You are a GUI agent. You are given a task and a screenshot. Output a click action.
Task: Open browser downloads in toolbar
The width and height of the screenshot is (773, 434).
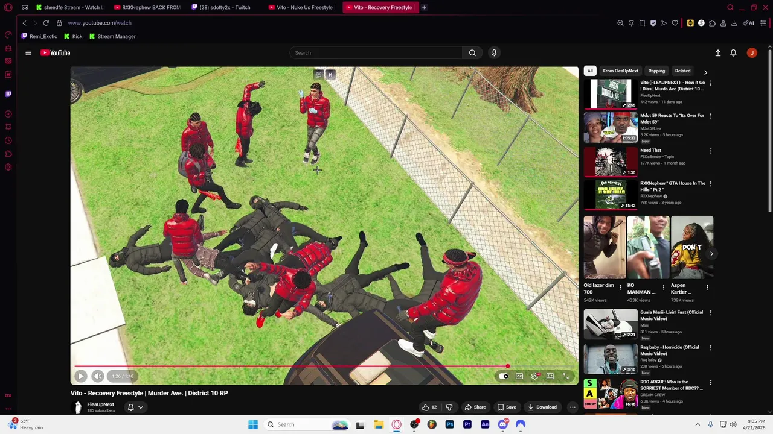tap(734, 23)
